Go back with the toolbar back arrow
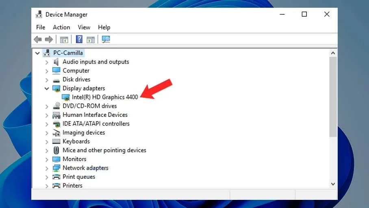 [x=38, y=39]
